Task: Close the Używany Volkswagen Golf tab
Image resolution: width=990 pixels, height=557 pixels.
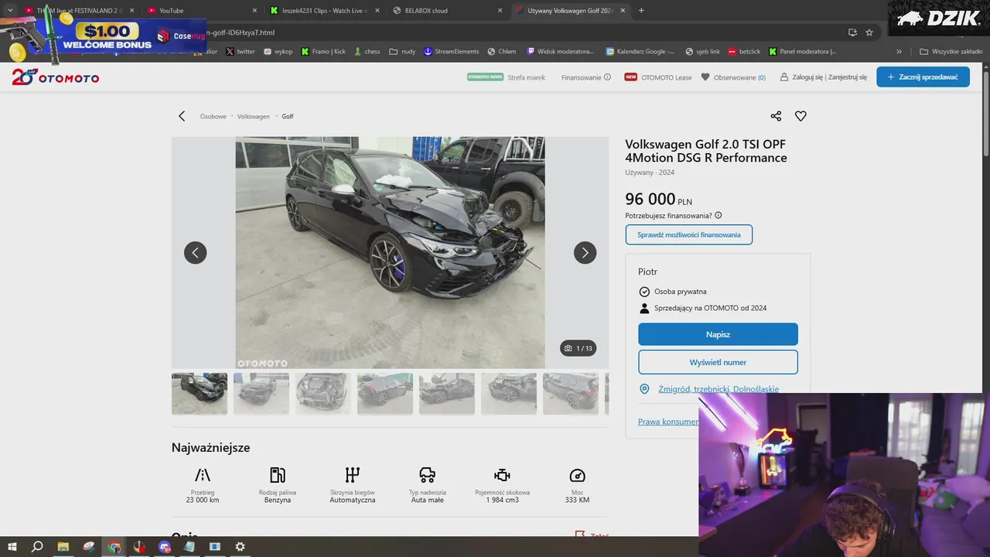Action: click(623, 11)
